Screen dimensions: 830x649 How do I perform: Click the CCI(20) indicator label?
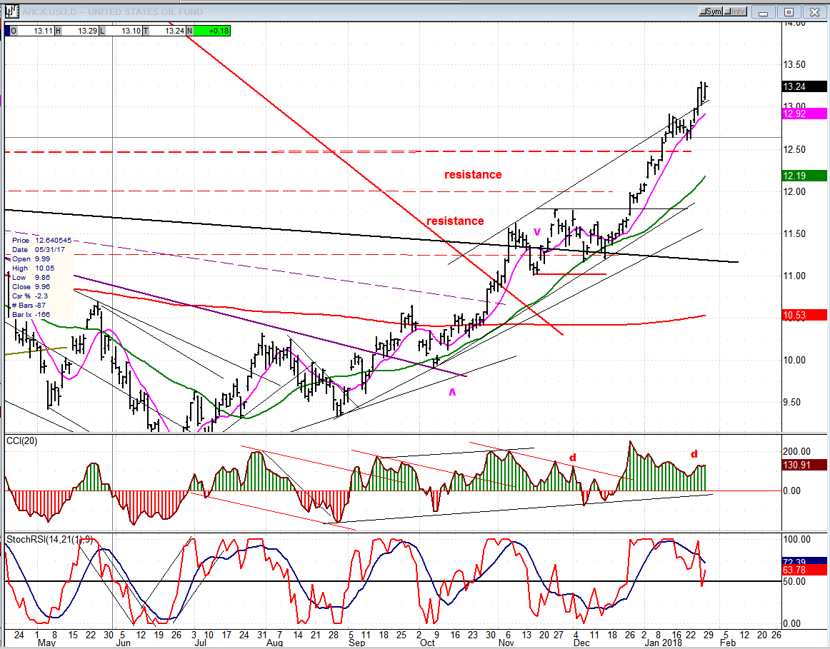pyautogui.click(x=21, y=441)
